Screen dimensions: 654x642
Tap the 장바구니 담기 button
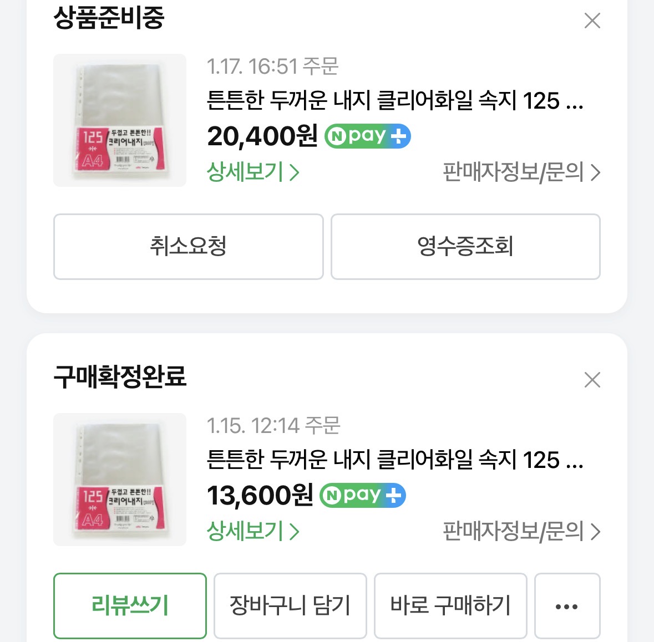click(x=290, y=606)
